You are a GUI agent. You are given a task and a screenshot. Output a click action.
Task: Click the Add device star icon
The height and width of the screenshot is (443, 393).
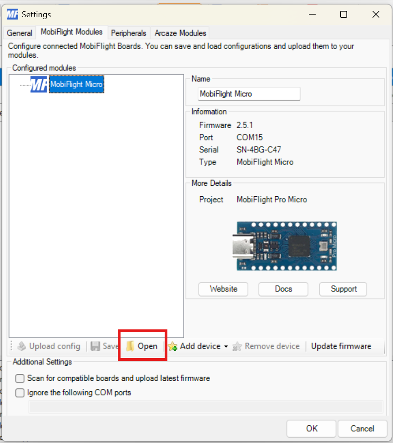(x=173, y=346)
